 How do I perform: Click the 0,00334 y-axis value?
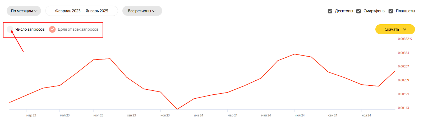(403, 53)
